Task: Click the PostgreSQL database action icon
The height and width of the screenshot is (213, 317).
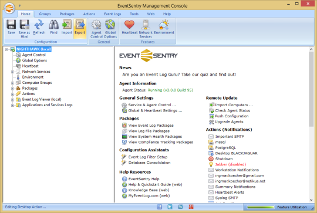Action: (x=211, y=148)
